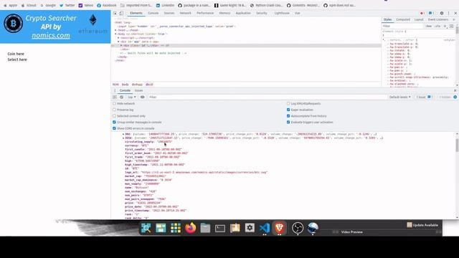Add new style rule plus icon

pyautogui.click(x=445, y=26)
